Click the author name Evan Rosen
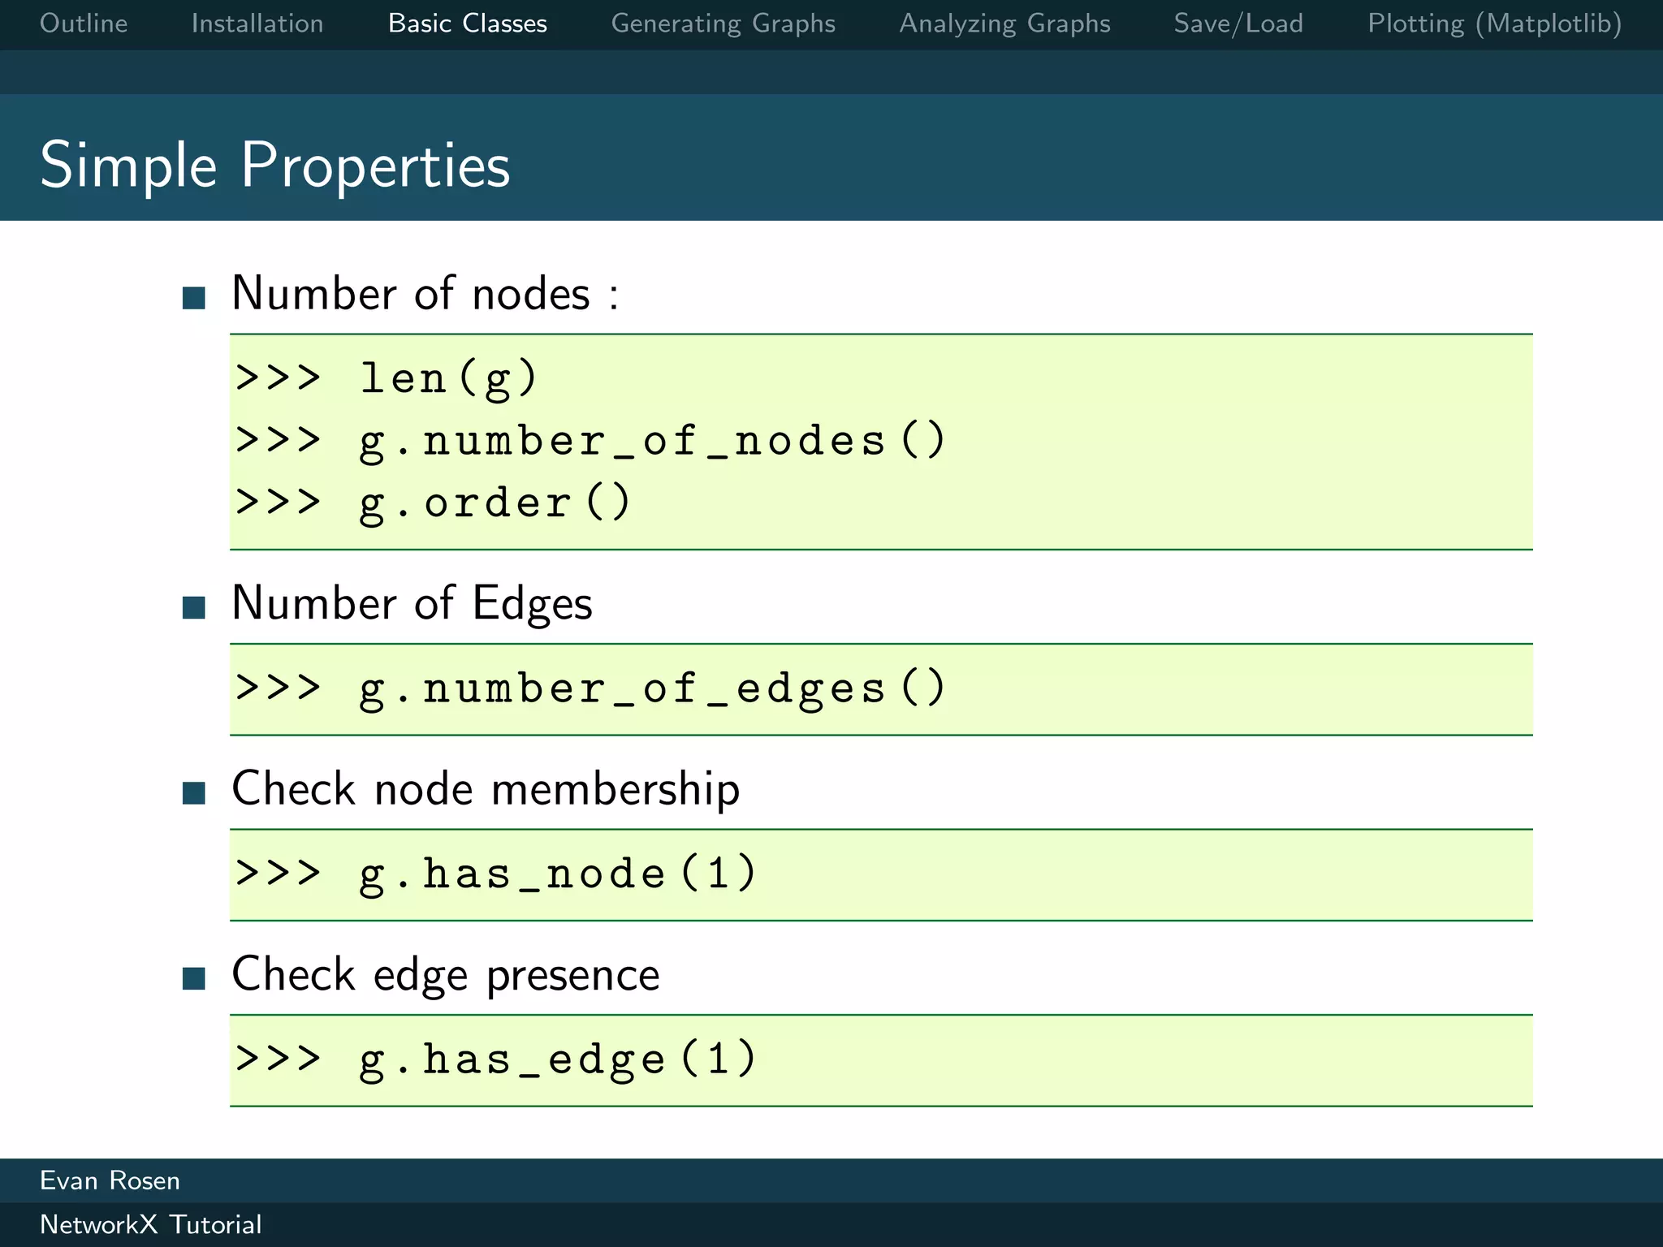1663x1247 pixels. point(110,1180)
